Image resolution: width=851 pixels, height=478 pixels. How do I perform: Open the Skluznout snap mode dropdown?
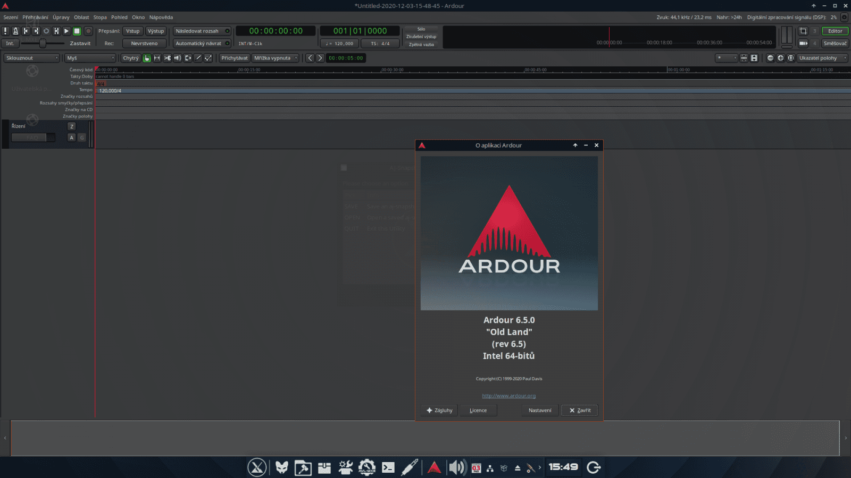coord(31,58)
